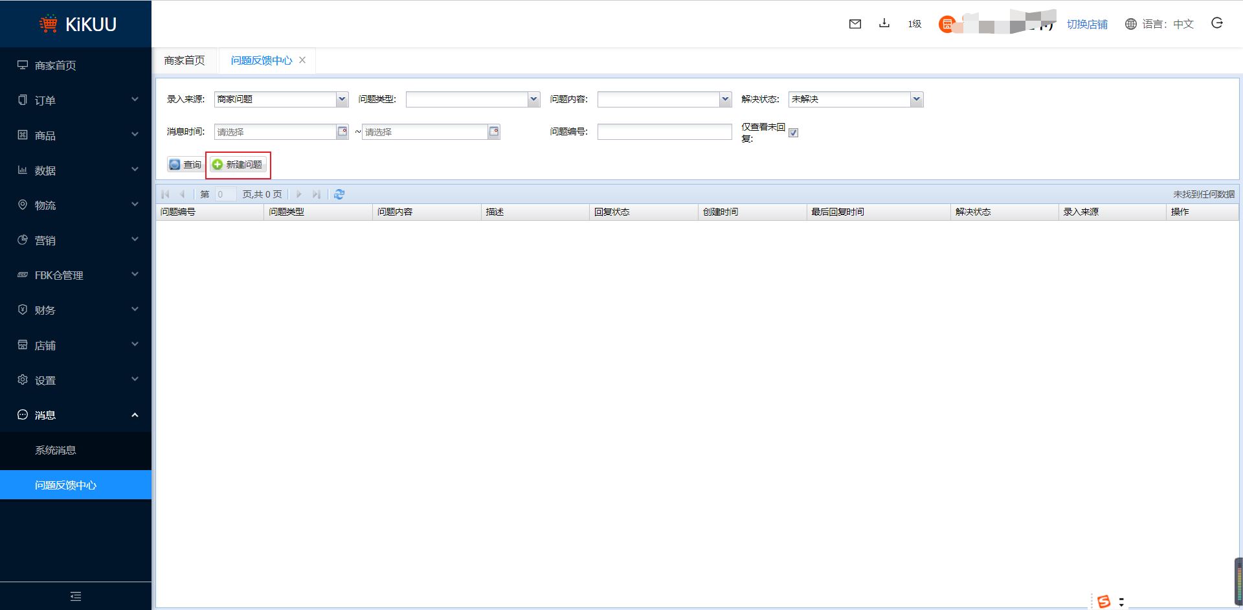Click the start 消息时间 date field

click(x=275, y=131)
